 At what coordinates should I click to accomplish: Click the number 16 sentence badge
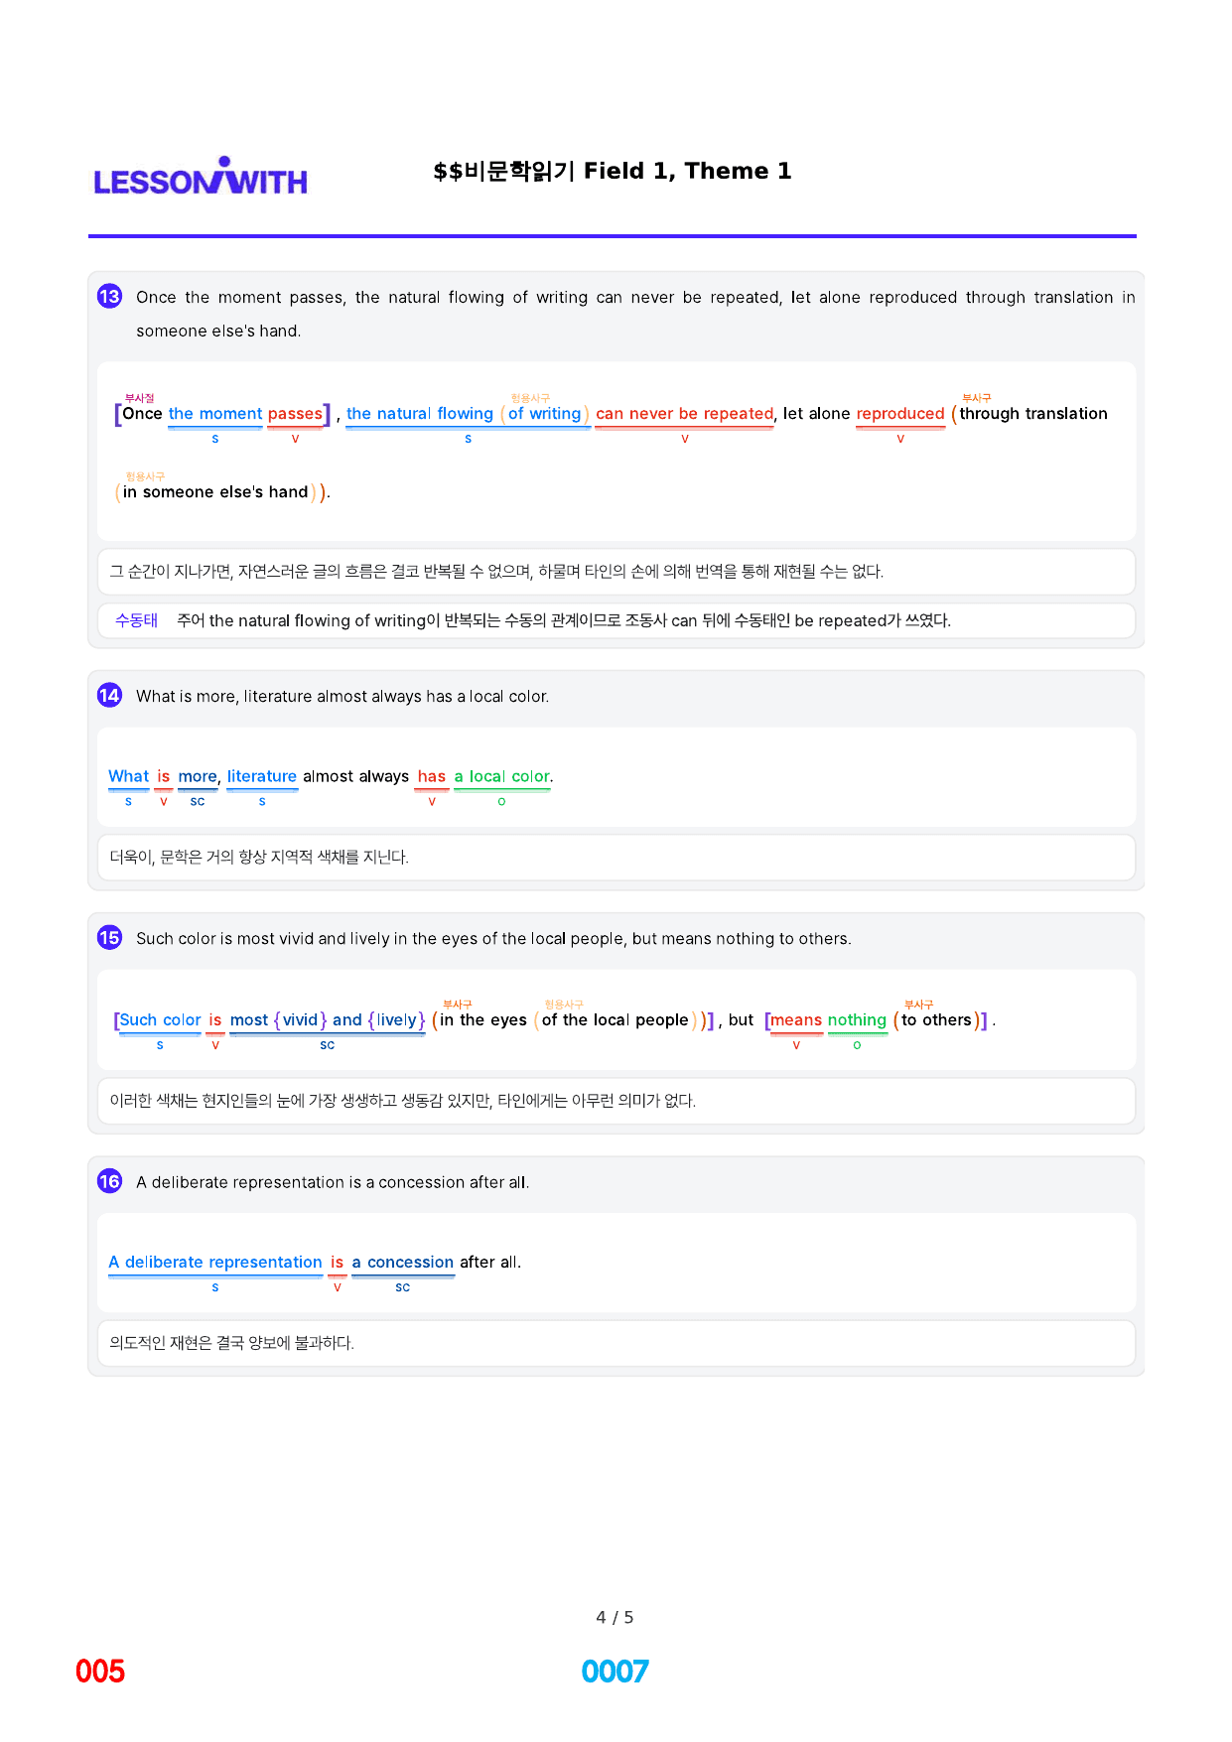pos(109,1182)
